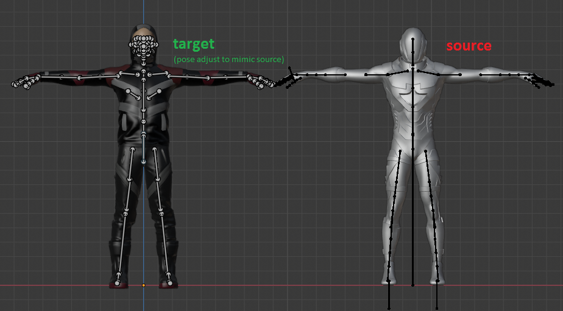Select the finger bones on the hooded character's right-side hand
The height and width of the screenshot is (311, 563).
(263, 82)
